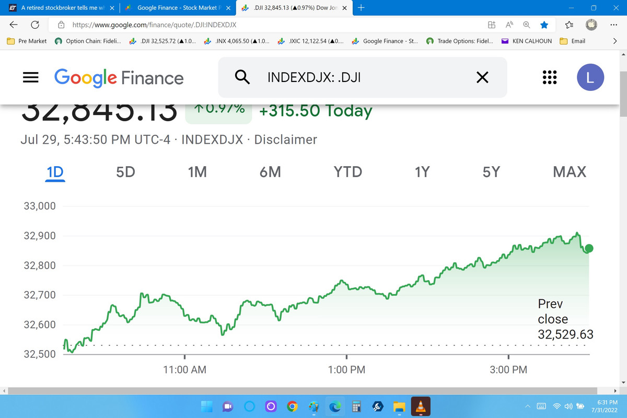Open the touch keyboard tray icon

point(541,406)
